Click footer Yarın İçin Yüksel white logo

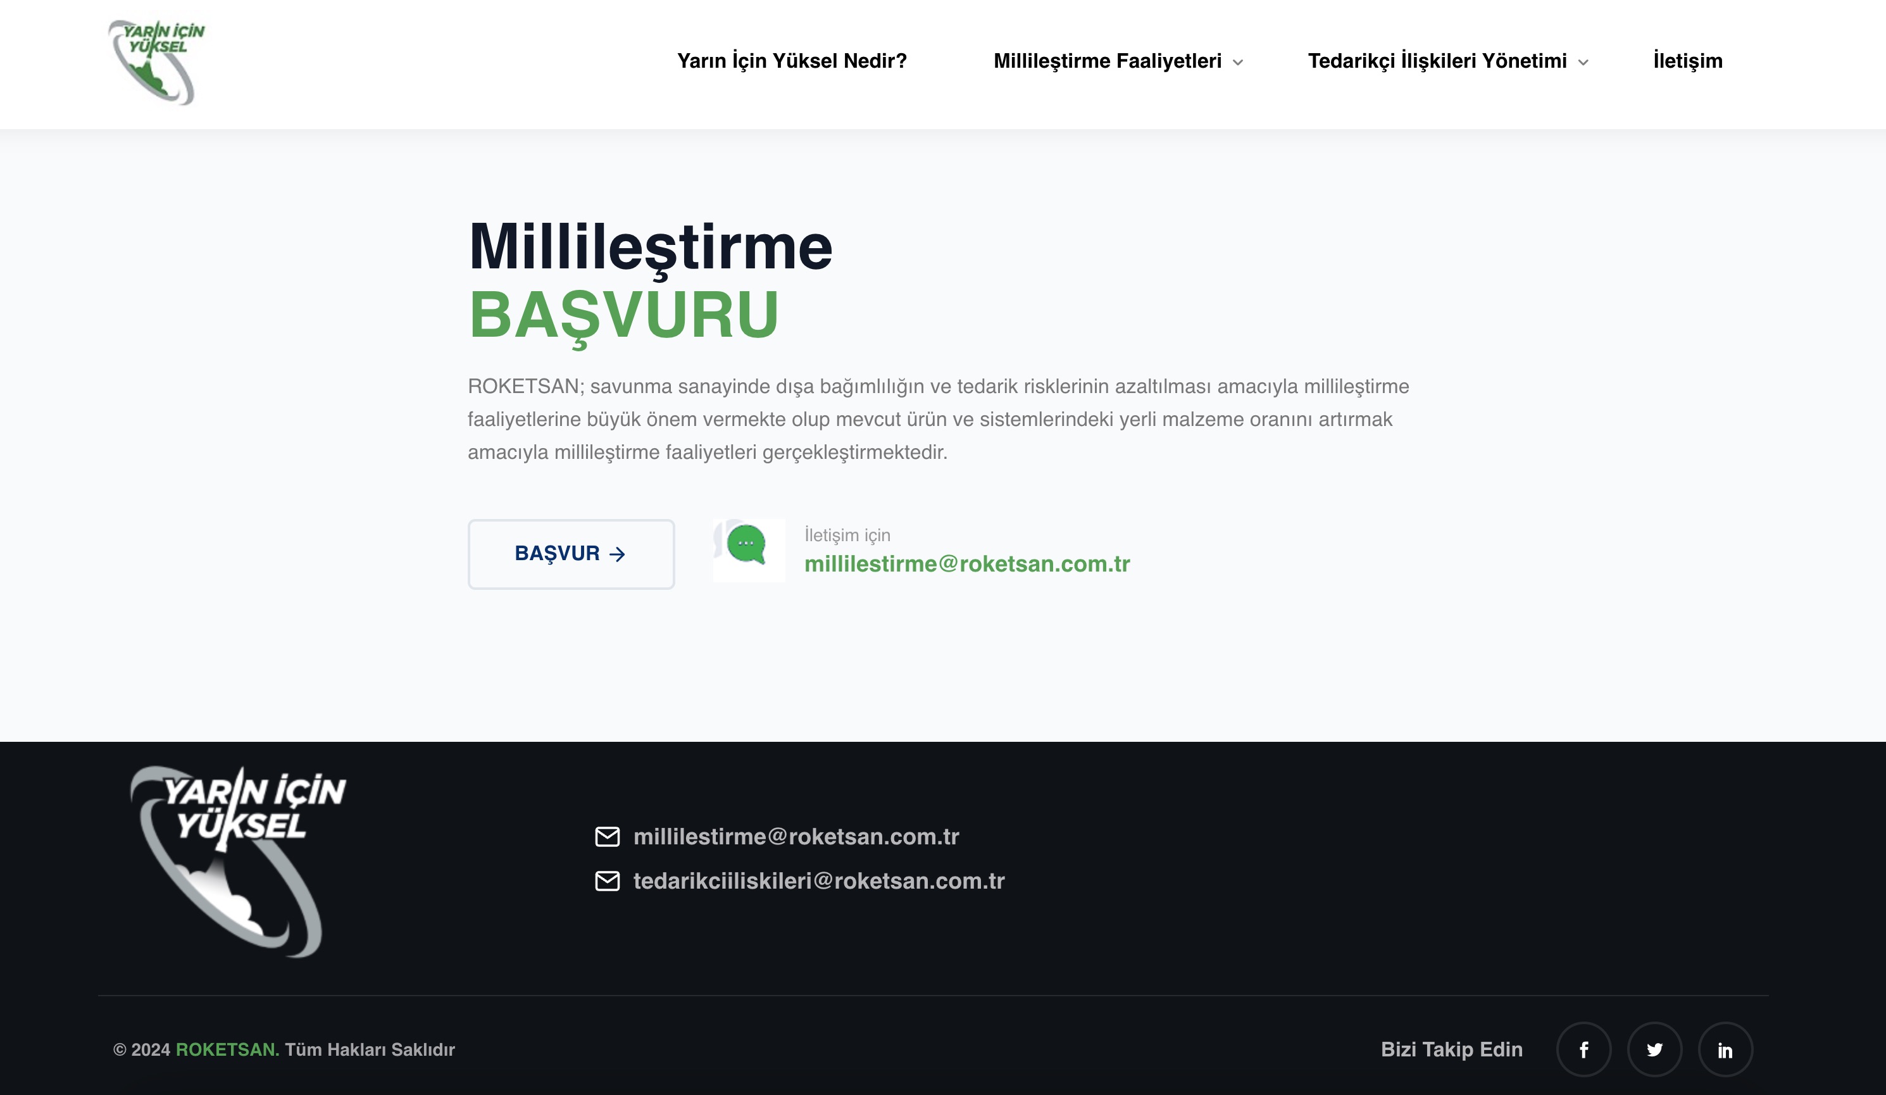point(237,861)
